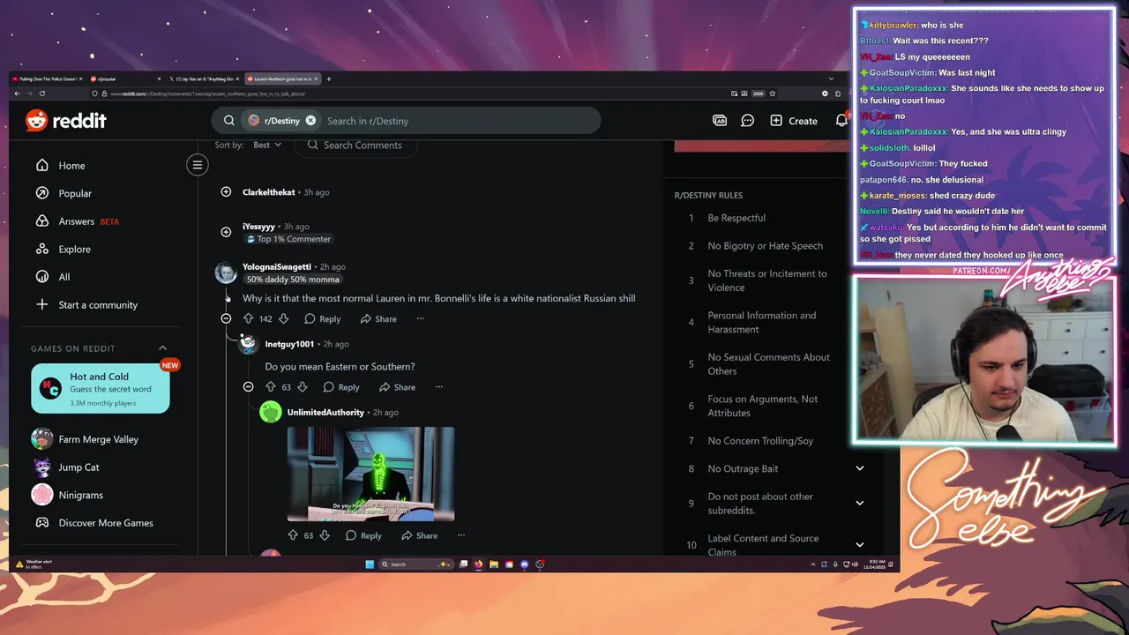
Task: Share UnlimitedAuthority's comment
Action: coord(419,535)
